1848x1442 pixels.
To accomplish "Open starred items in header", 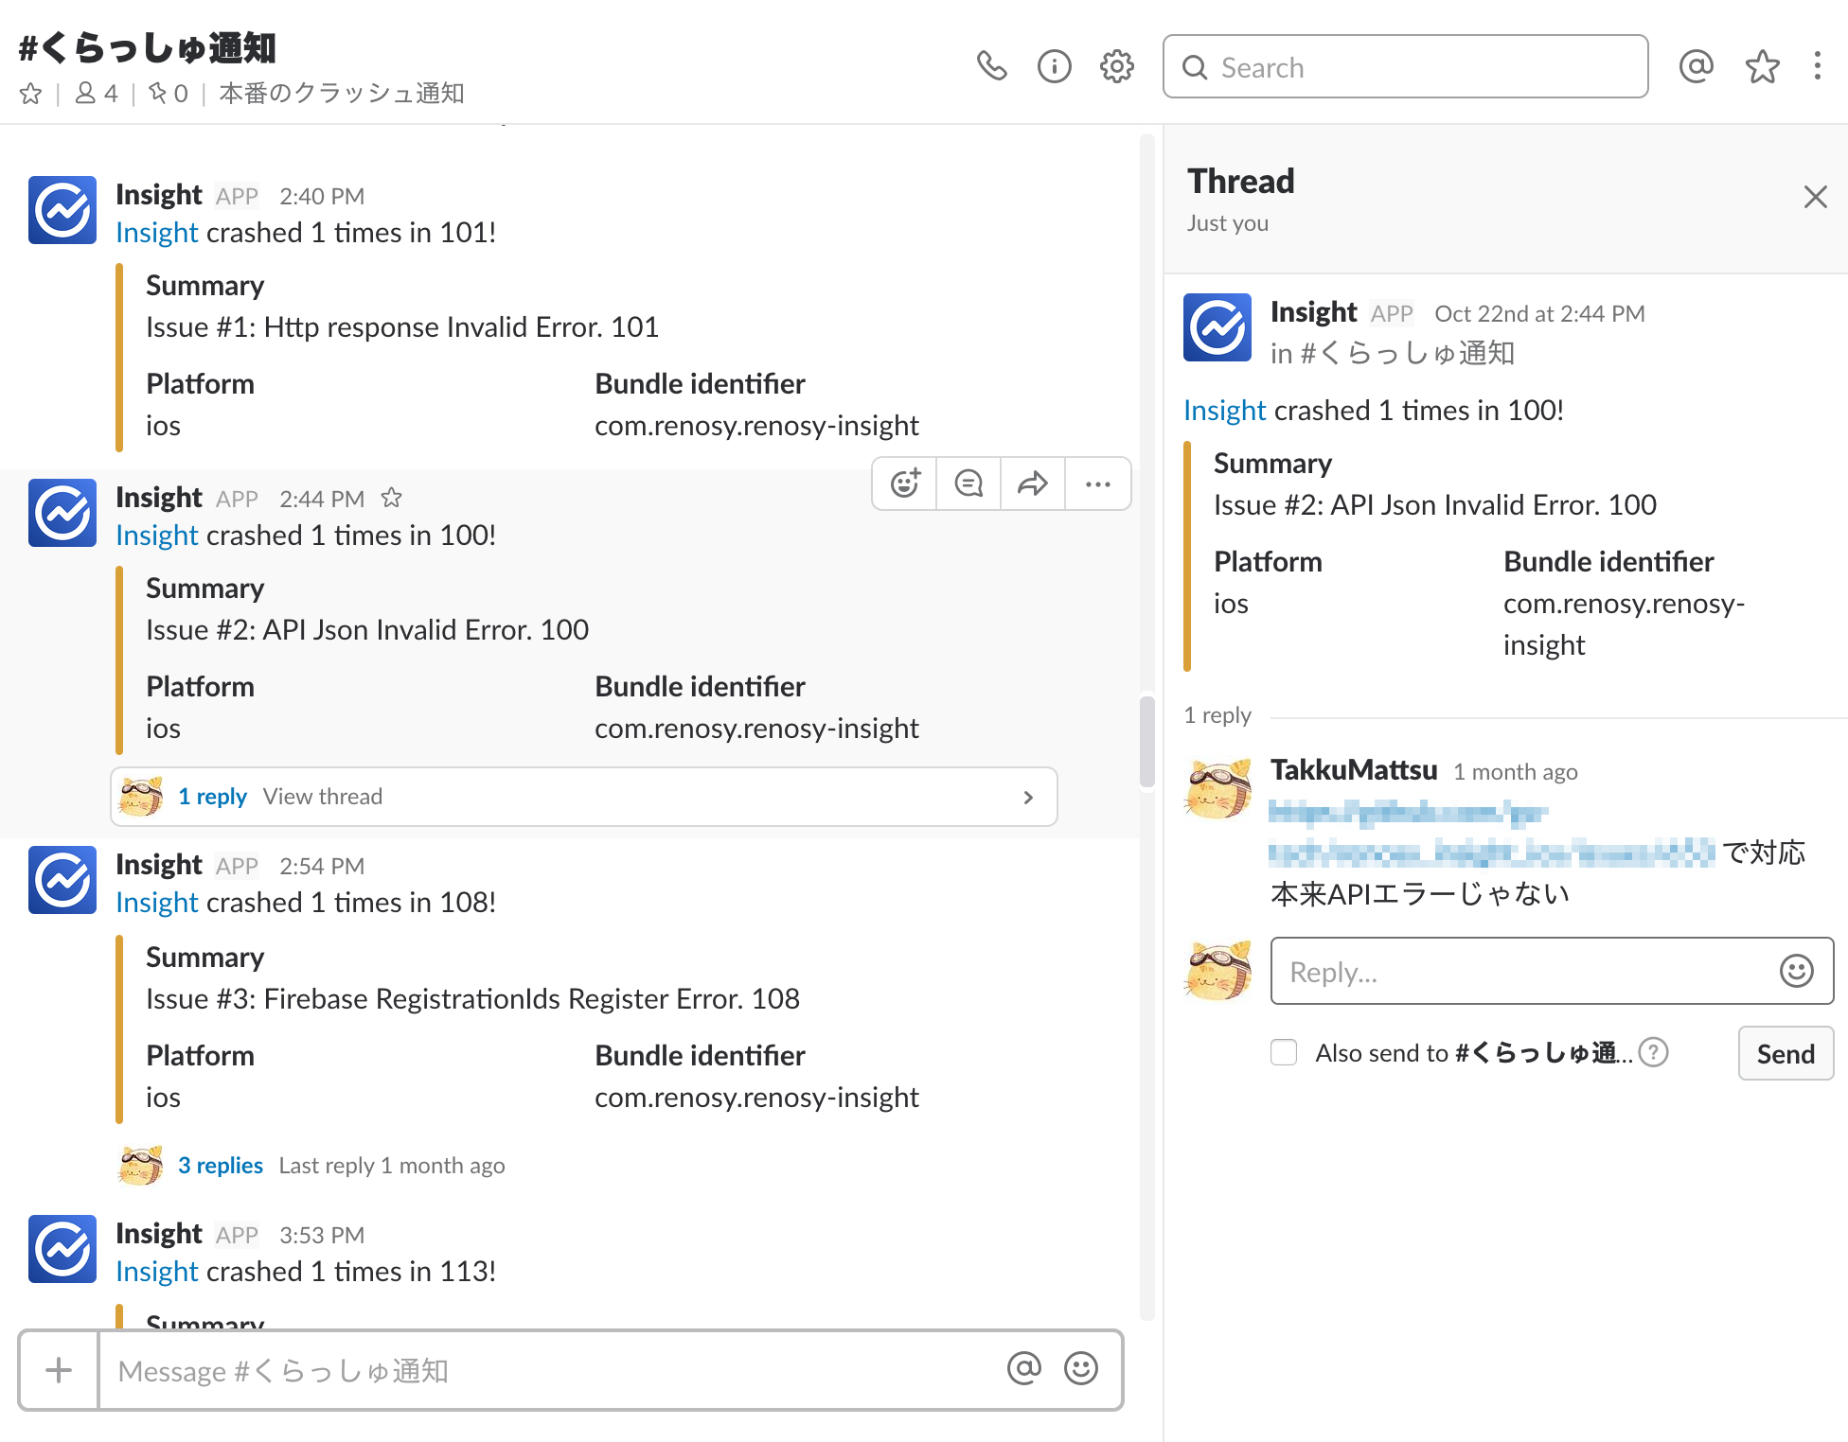I will (1762, 66).
